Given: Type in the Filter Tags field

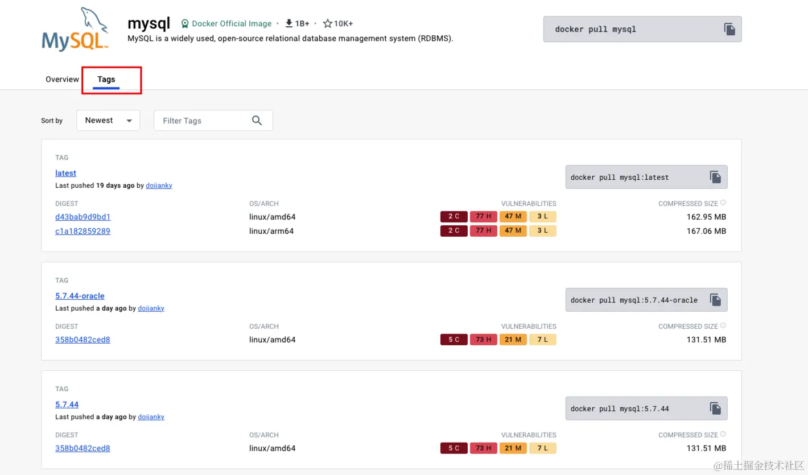Looking at the screenshot, I should (x=202, y=121).
